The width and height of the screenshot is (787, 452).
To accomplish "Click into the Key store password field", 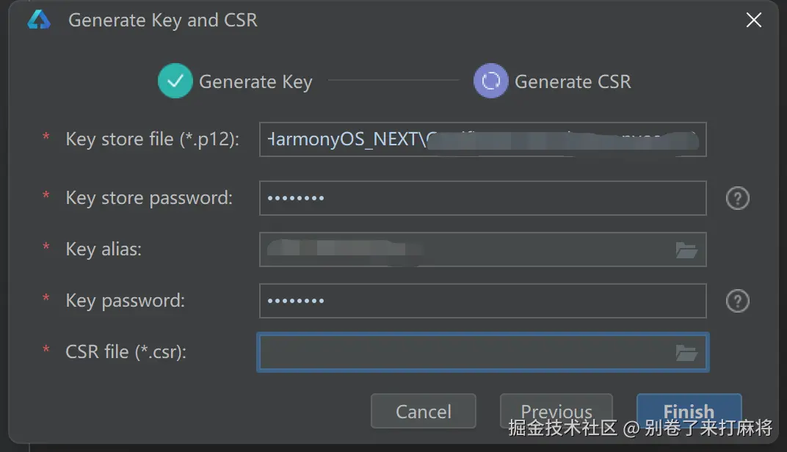I will pos(482,198).
